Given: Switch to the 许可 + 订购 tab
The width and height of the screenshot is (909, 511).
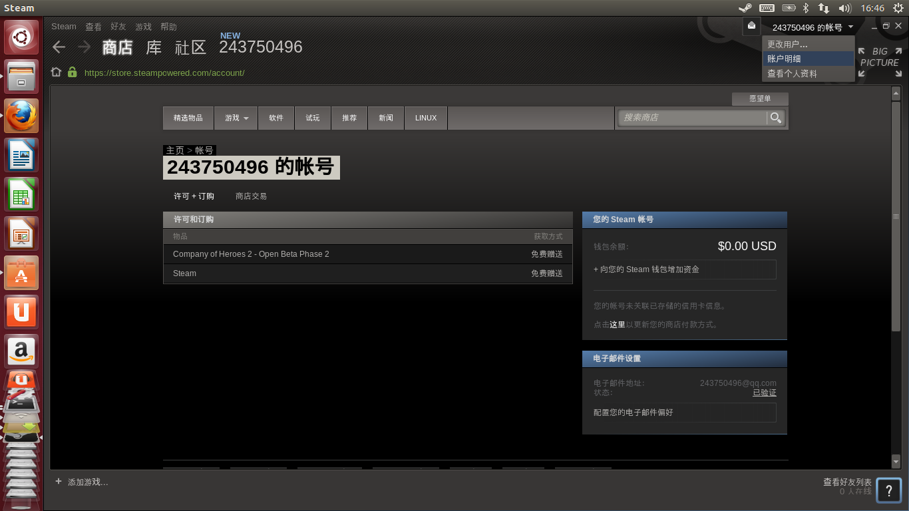Looking at the screenshot, I should click(194, 196).
